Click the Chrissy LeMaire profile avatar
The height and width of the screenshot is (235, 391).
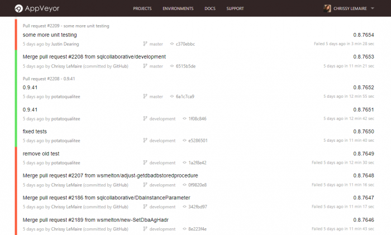tap(327, 8)
